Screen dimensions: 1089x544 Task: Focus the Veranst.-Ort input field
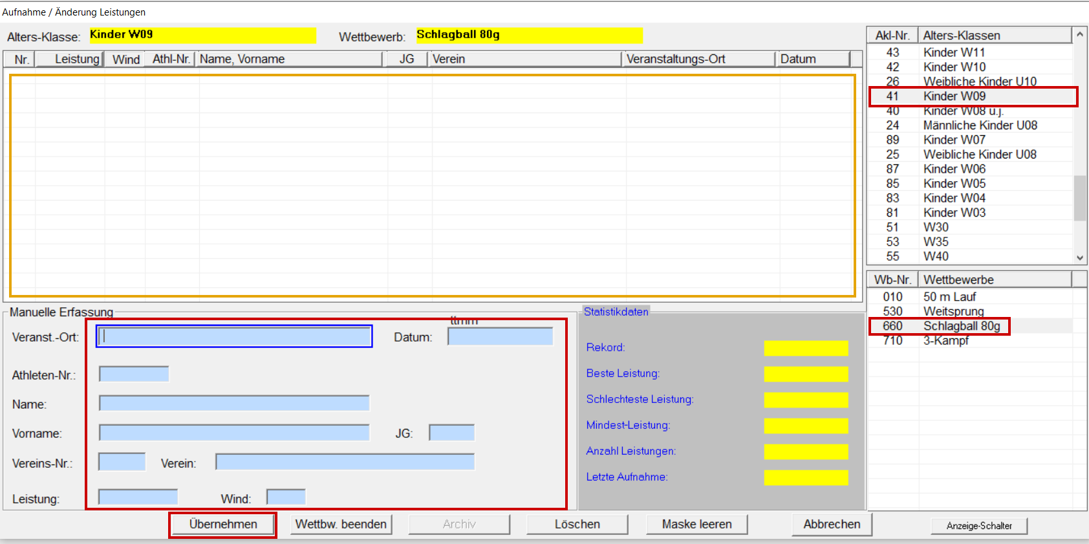pyautogui.click(x=234, y=336)
